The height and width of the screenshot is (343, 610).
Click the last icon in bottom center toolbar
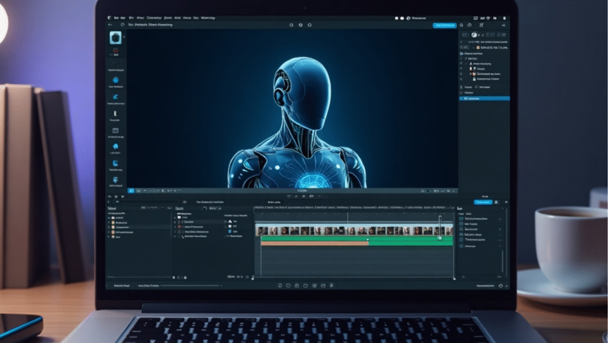(x=332, y=286)
